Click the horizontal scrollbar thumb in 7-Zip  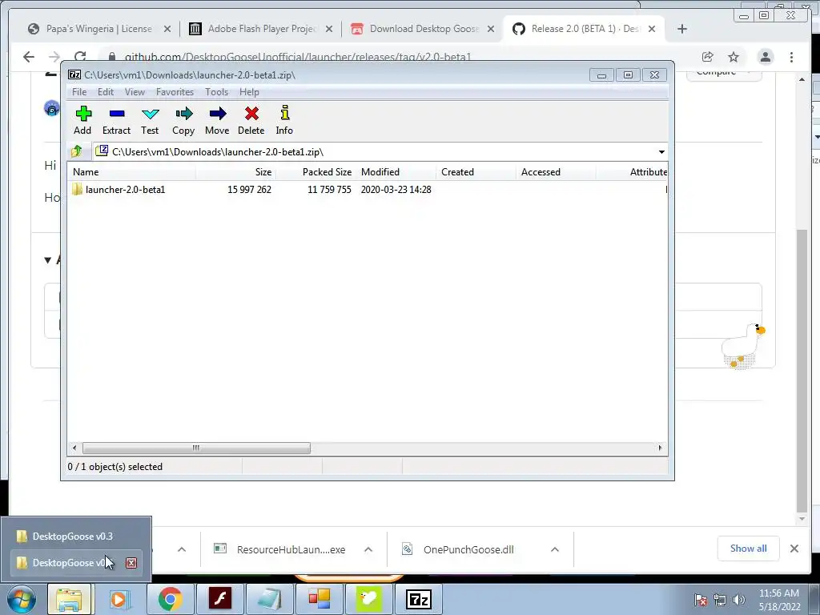coord(196,448)
